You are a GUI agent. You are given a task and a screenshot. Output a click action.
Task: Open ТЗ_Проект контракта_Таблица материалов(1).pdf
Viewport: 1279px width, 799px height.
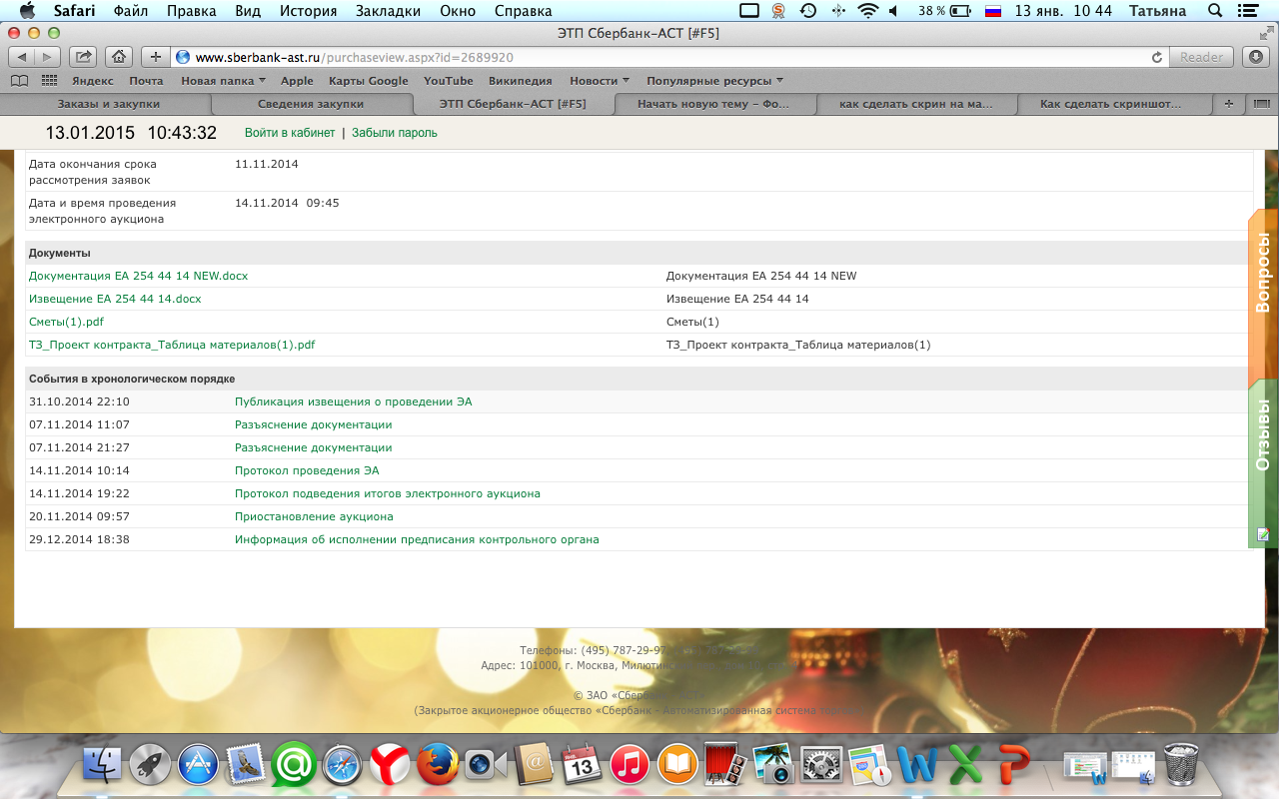[172, 345]
